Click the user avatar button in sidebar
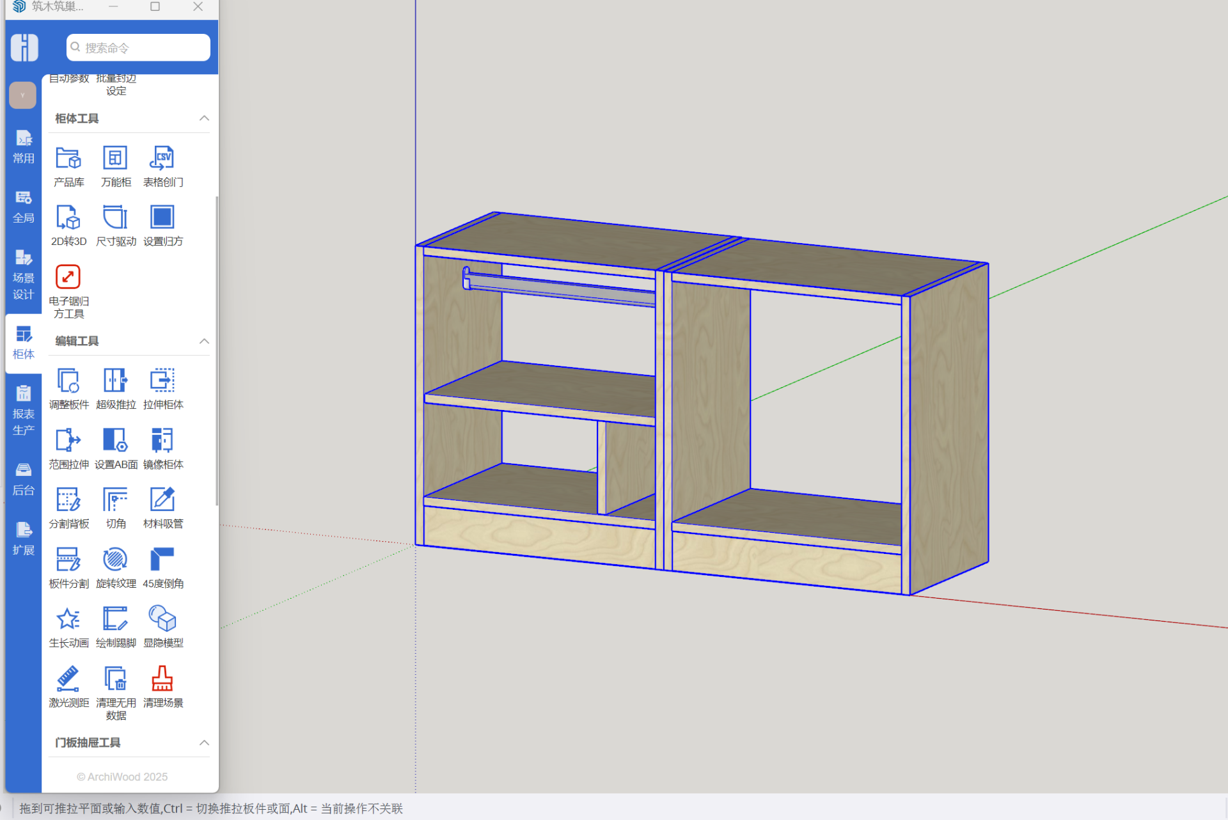The image size is (1228, 820). click(23, 95)
